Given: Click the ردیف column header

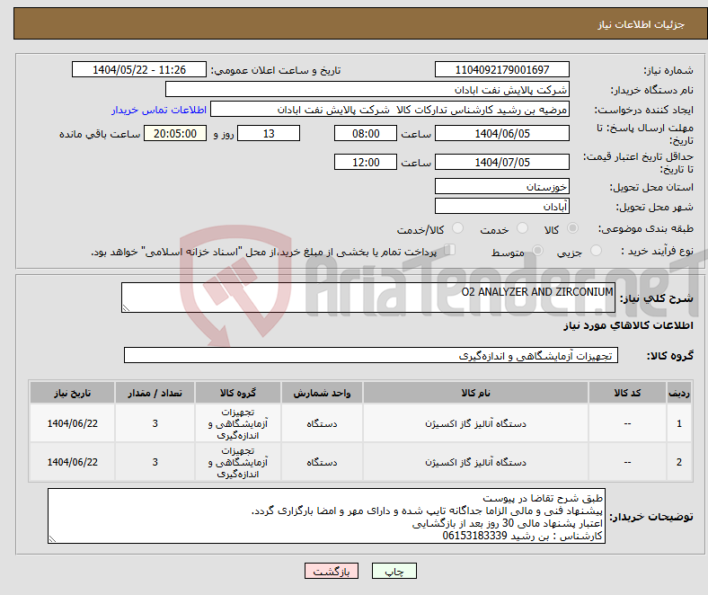Looking at the screenshot, I should coord(679,393).
